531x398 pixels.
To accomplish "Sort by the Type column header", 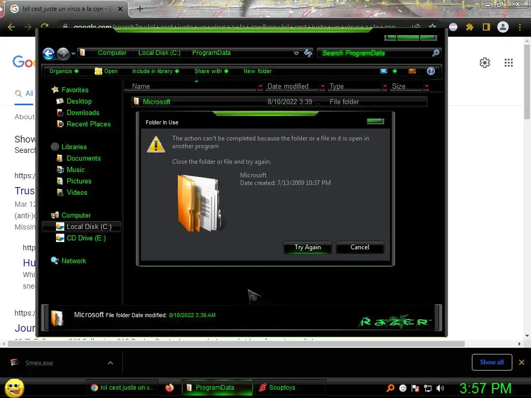I will click(x=355, y=87).
